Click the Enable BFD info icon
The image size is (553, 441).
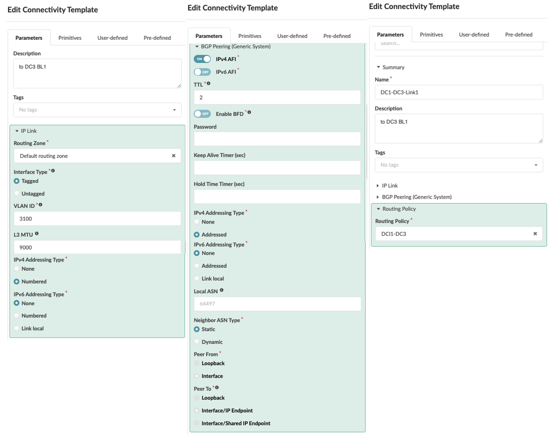(x=249, y=113)
